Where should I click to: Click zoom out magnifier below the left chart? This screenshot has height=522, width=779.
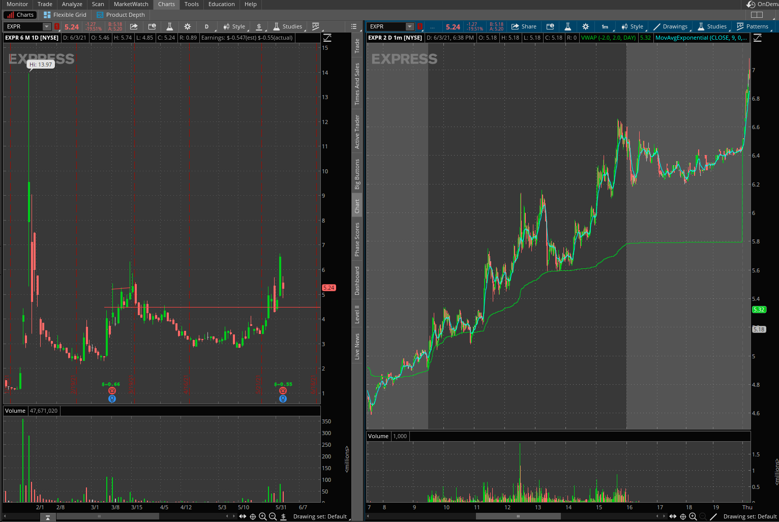point(273,516)
